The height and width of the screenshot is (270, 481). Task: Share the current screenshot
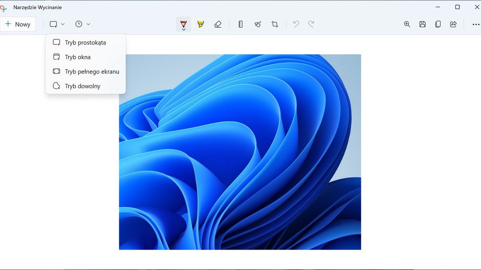point(453,24)
